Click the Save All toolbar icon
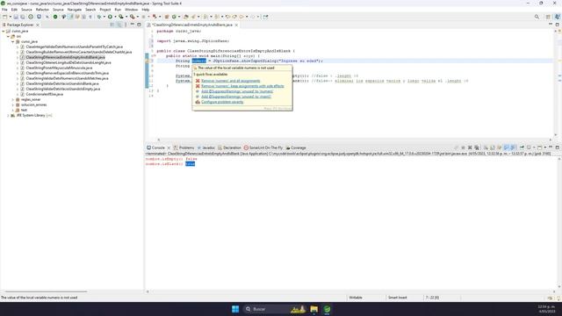This screenshot has width=562, height=316. click(x=23, y=17)
